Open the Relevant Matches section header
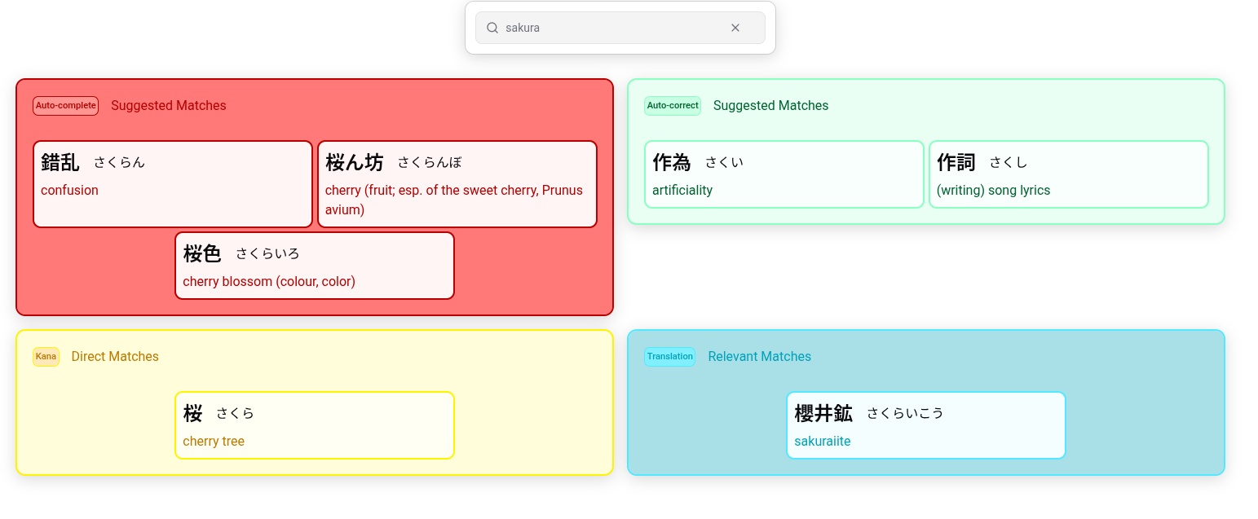The width and height of the screenshot is (1258, 519). (x=760, y=356)
